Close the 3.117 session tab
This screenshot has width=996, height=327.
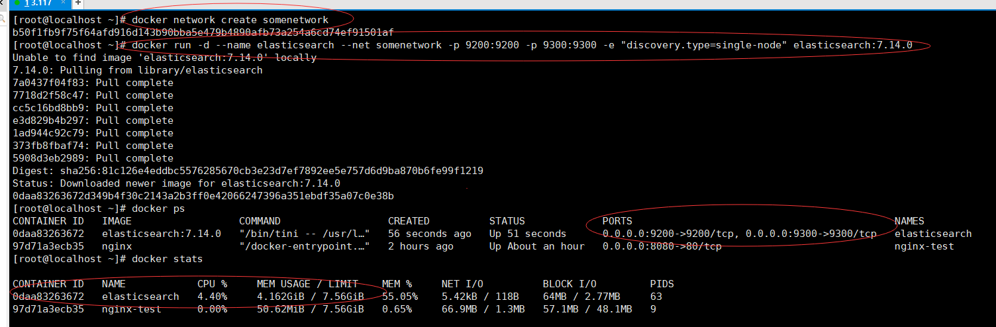coord(64,3)
